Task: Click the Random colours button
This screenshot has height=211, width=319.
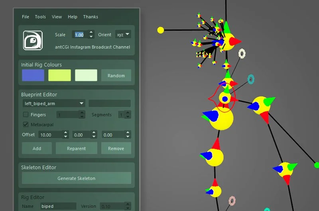Action: tap(116, 76)
